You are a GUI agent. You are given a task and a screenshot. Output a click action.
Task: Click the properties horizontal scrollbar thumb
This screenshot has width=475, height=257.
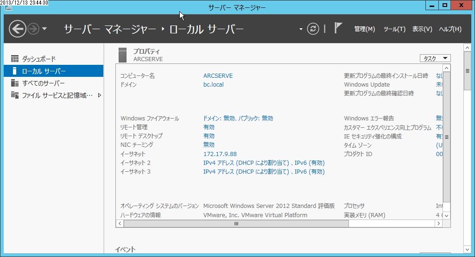[x=236, y=223]
